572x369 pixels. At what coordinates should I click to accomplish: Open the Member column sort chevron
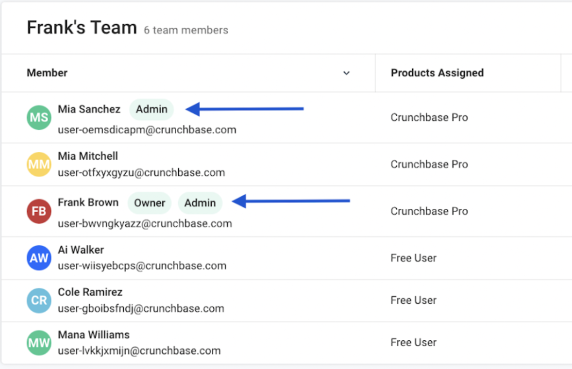[347, 73]
